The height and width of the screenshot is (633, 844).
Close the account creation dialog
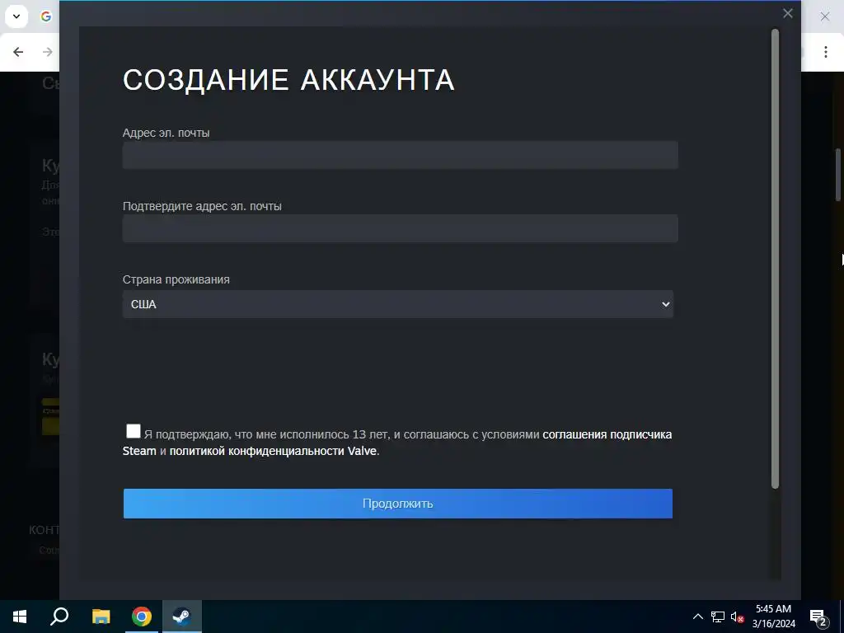click(787, 13)
